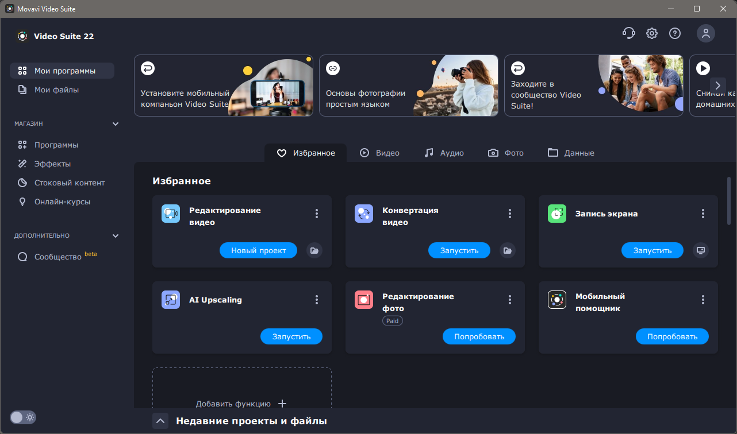
Task: Open options menu for AI Upscaling
Action: tap(317, 300)
